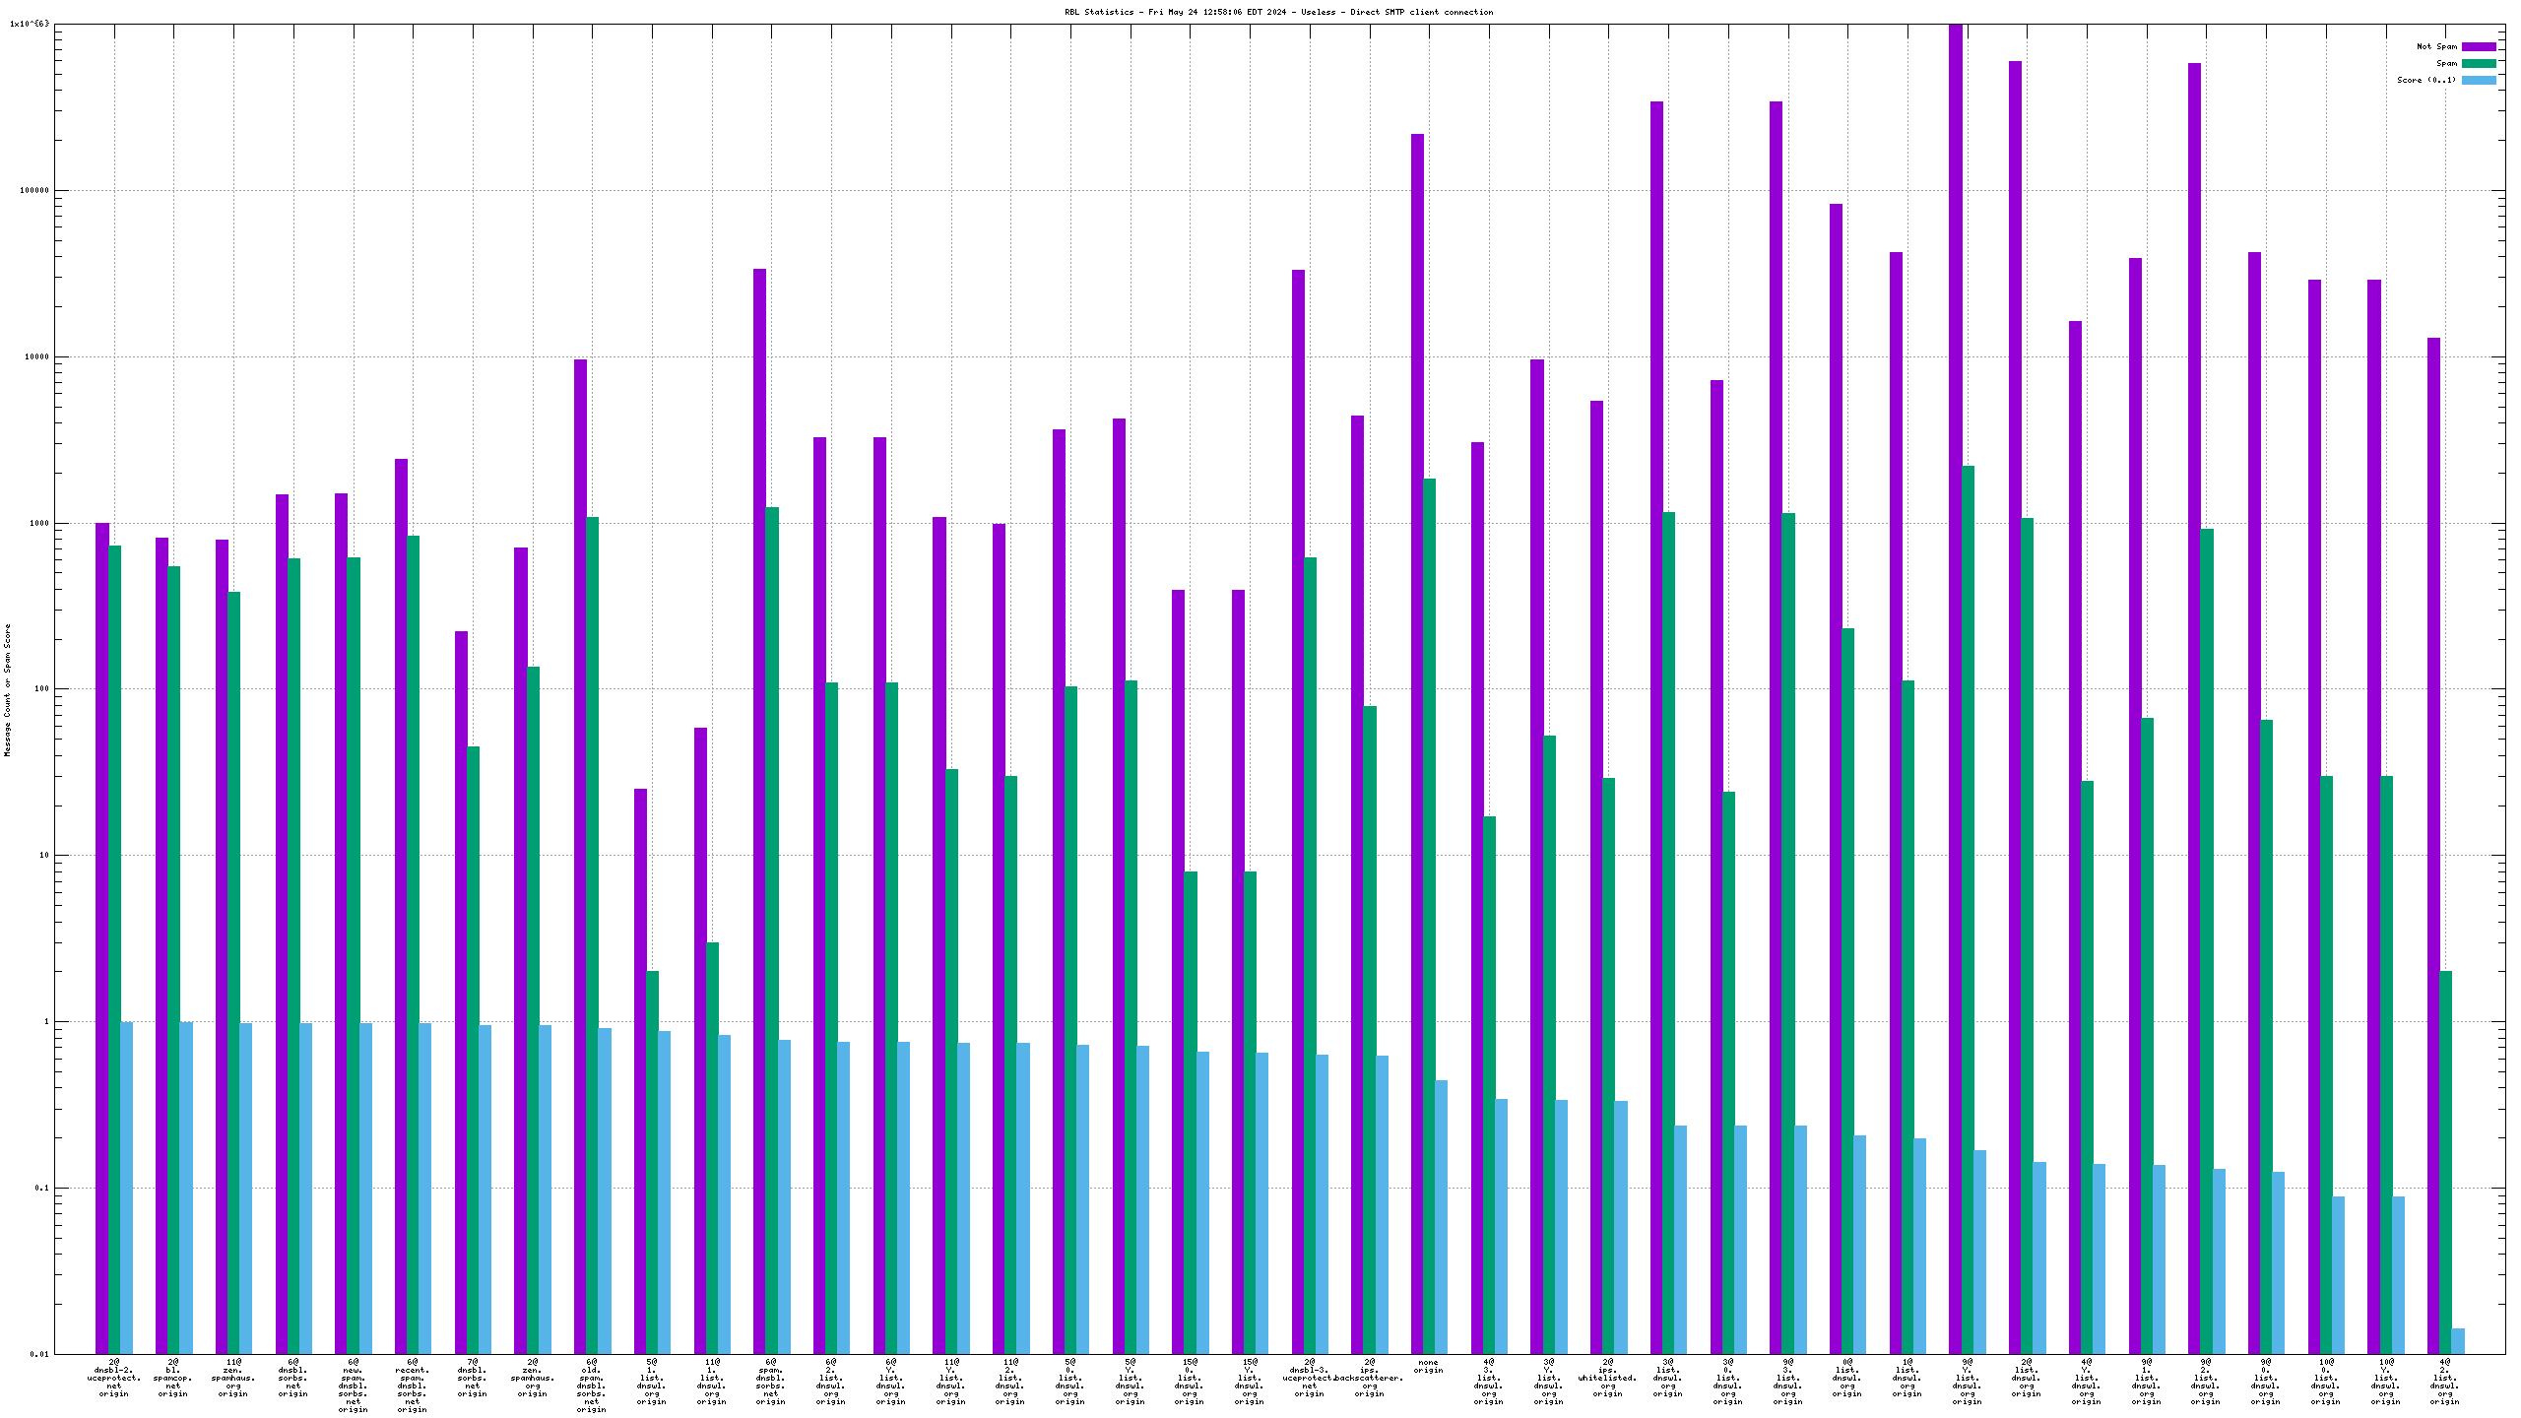
Task: Click the green Spam legend swatch
Action: point(2479,63)
